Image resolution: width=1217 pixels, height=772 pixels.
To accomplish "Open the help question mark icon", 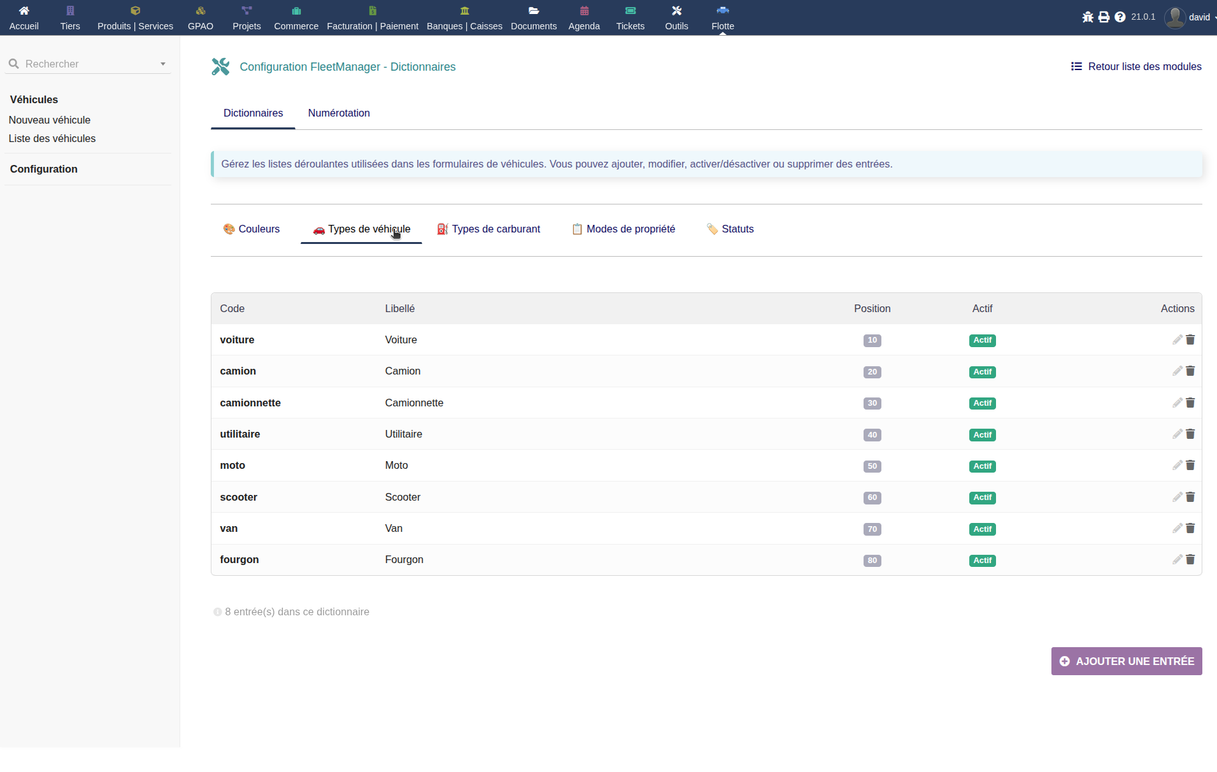I will point(1120,17).
